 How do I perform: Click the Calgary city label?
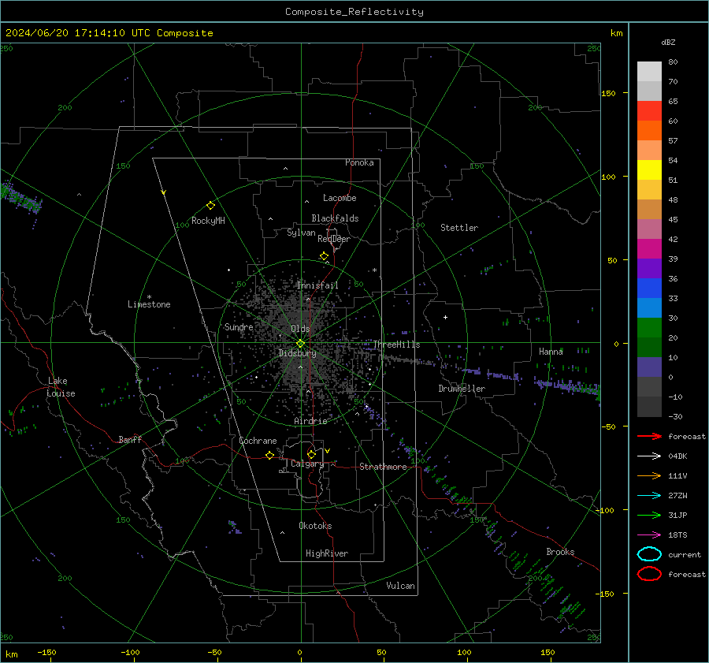point(307,464)
